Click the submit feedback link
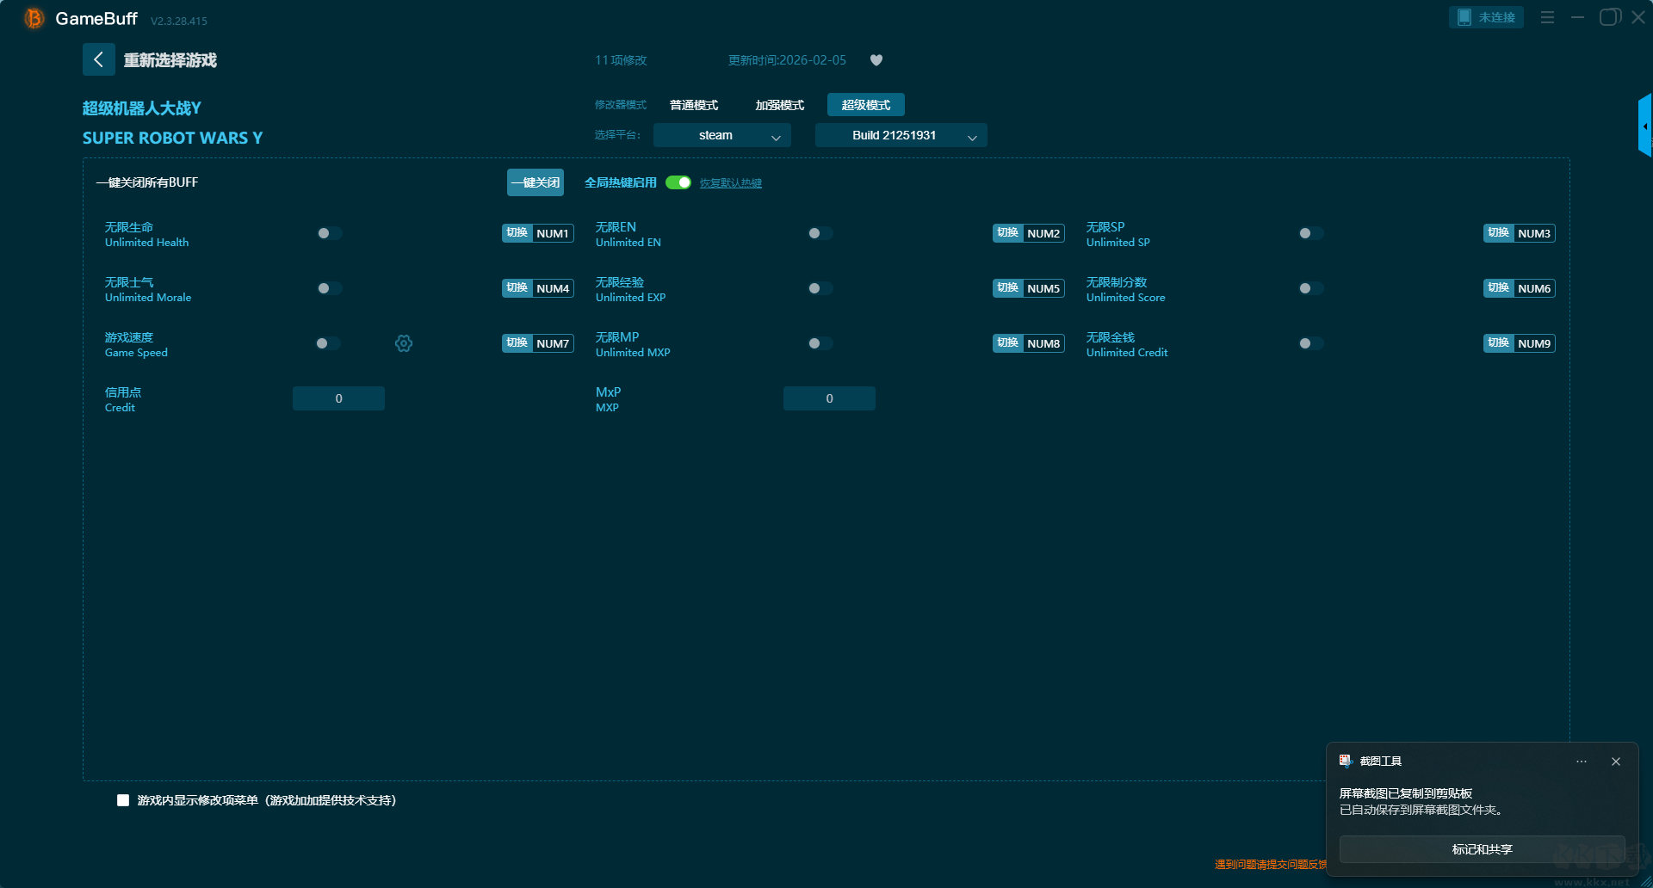1653x888 pixels. (x=1271, y=865)
